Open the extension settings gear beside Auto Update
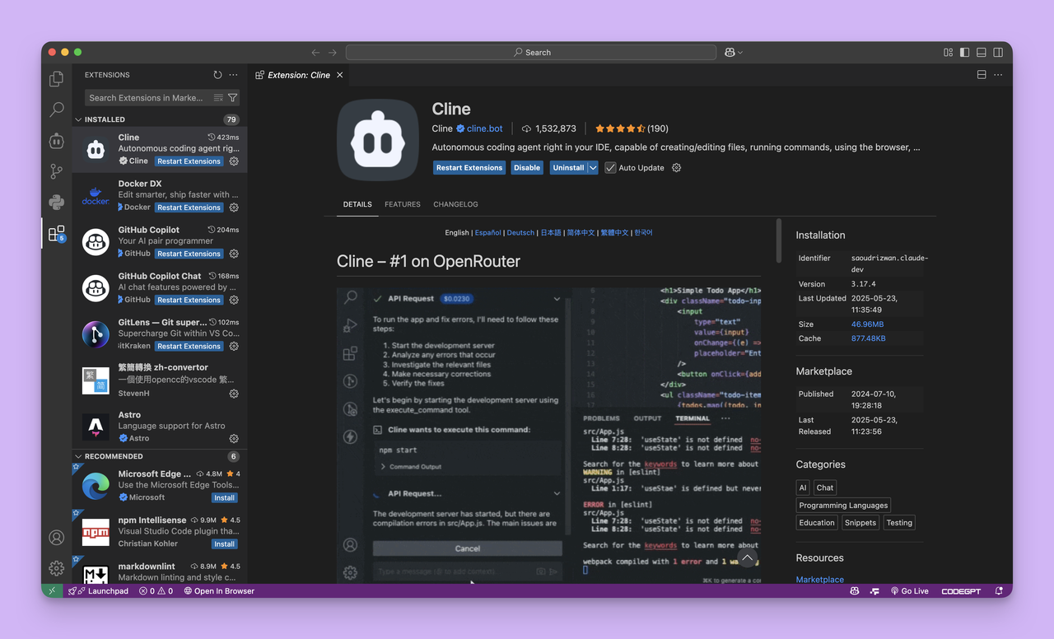 tap(677, 168)
